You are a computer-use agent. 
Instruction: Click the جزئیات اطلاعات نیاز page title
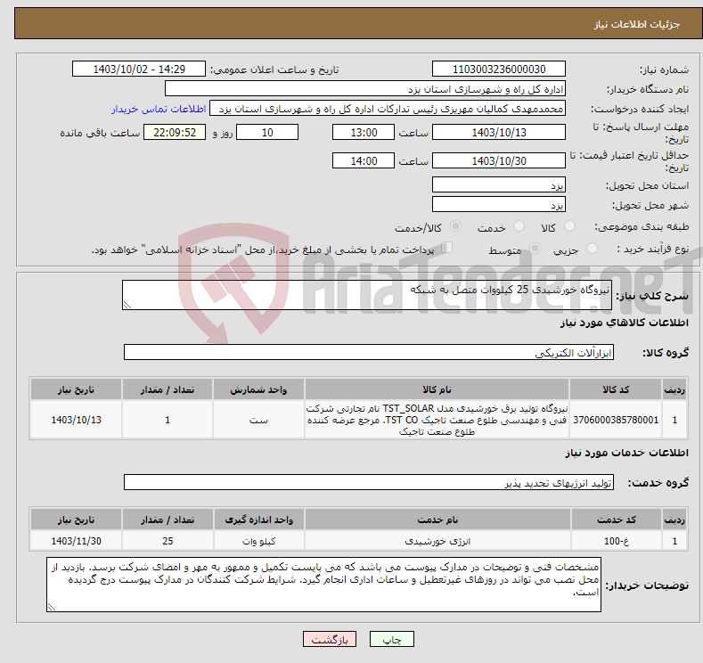pos(637,24)
